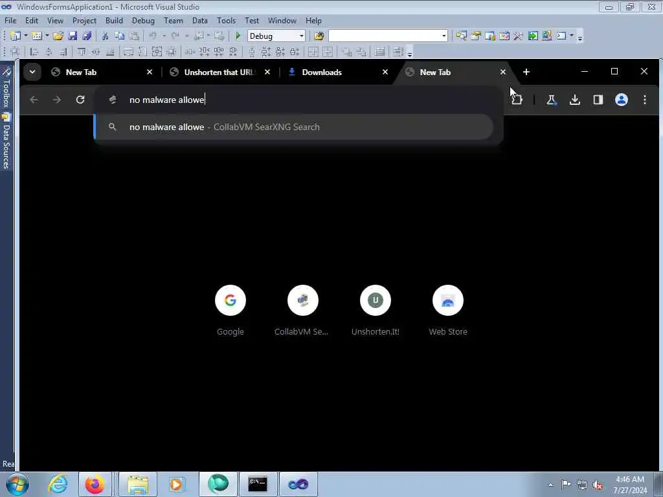
Task: Open the Command Prompt taskbar icon
Action: click(x=258, y=484)
